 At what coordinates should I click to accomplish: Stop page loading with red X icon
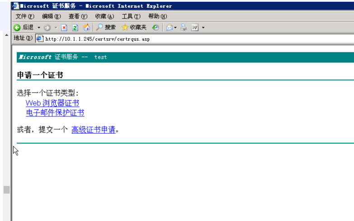[64, 28]
